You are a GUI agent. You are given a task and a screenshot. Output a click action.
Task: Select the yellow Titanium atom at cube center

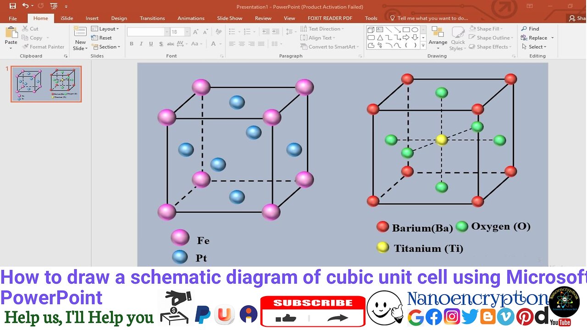[441, 140]
